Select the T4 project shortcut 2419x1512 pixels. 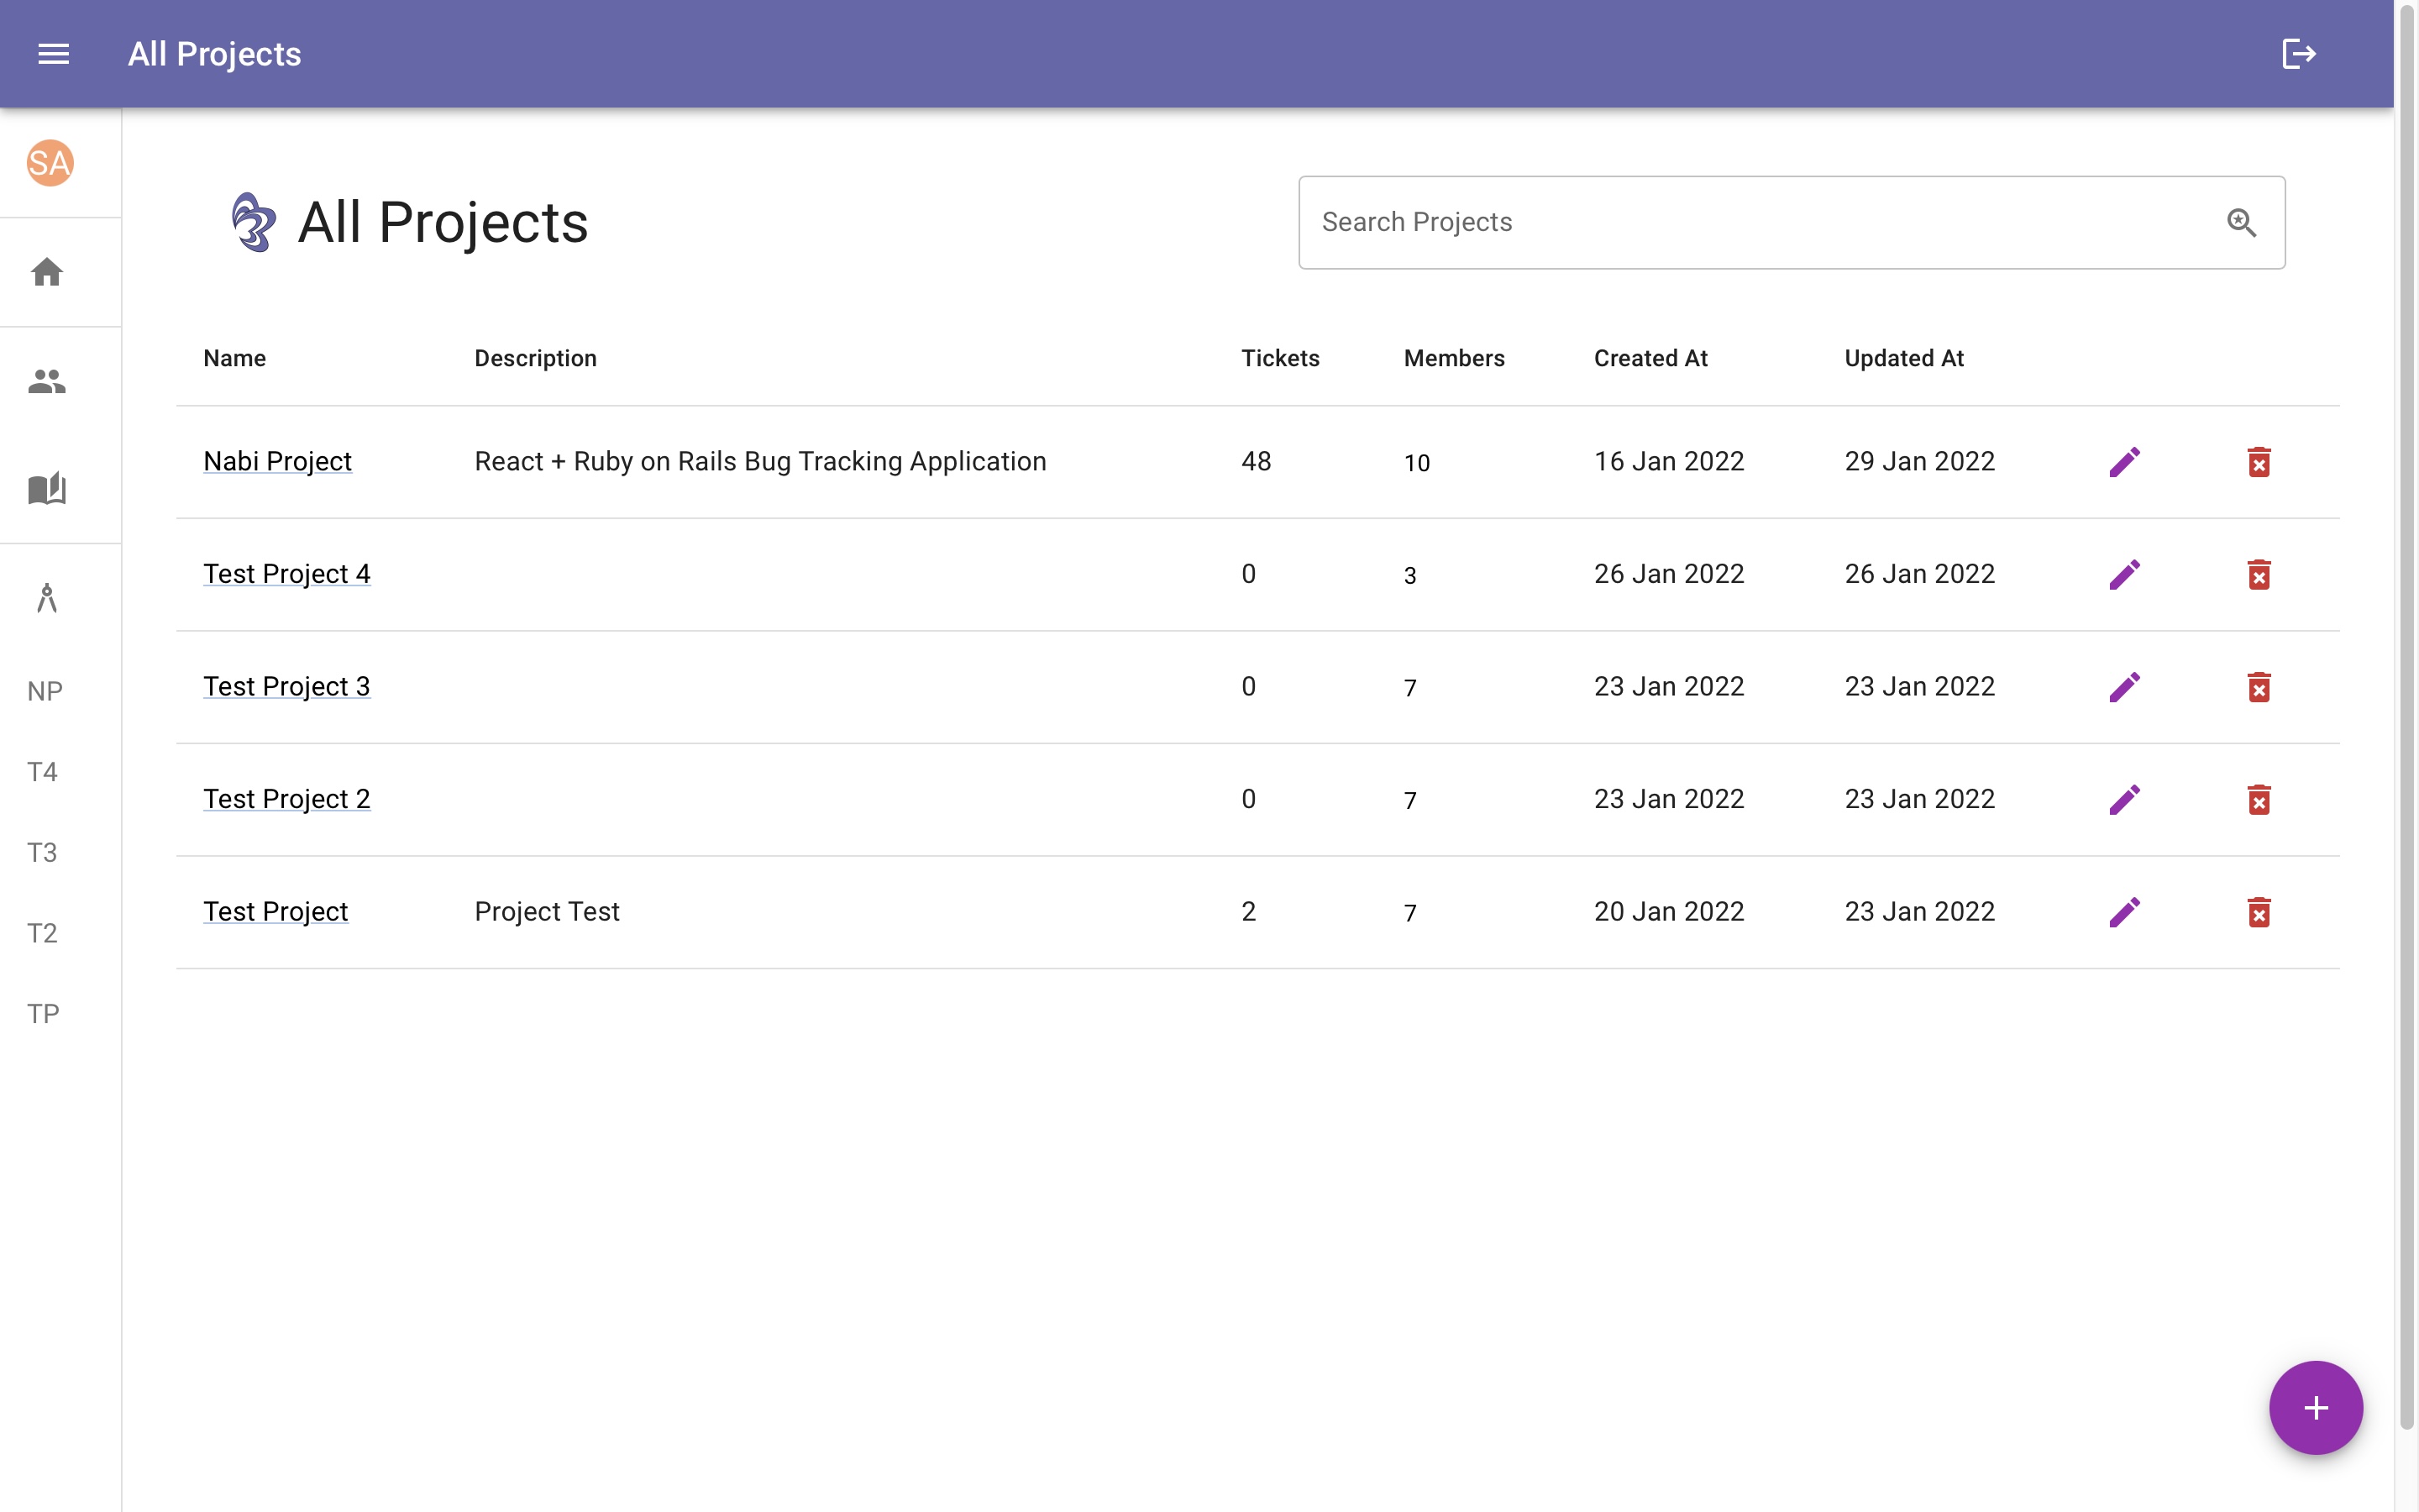pyautogui.click(x=44, y=771)
